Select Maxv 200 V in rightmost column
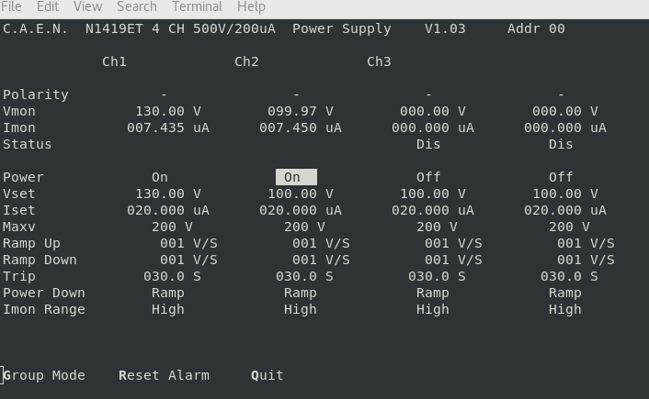Screen dimensions: 649x399 tap(569, 227)
